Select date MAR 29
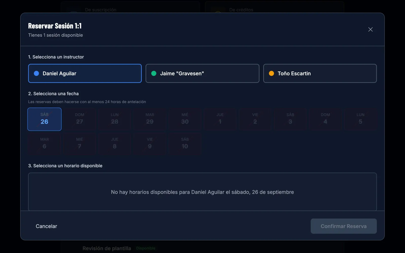Viewport: 405px width, 253px height. [x=150, y=119]
